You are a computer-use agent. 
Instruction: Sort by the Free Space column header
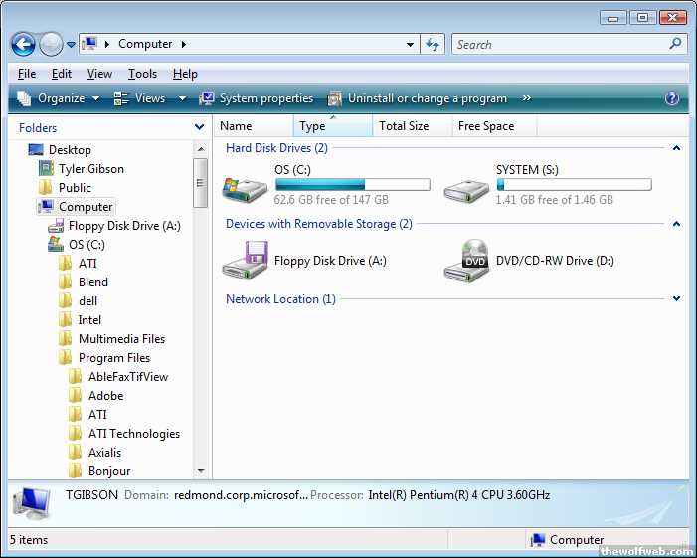486,126
